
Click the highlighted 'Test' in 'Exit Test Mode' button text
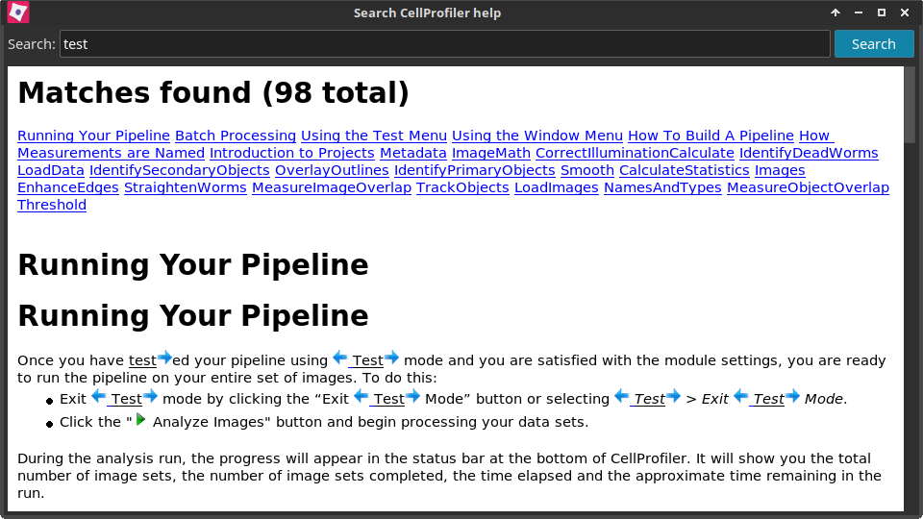coord(387,399)
